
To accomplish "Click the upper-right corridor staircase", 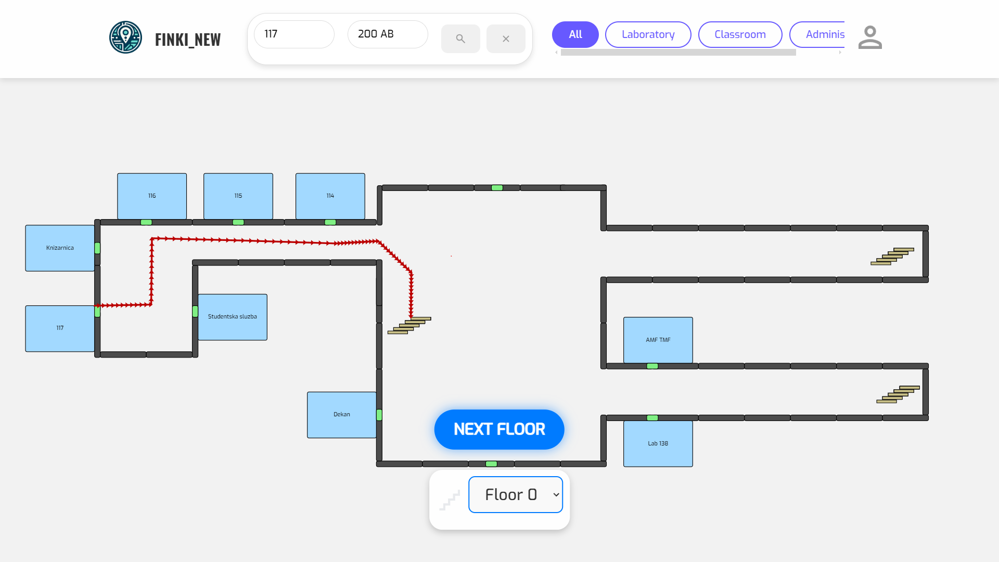I will click(x=892, y=256).
